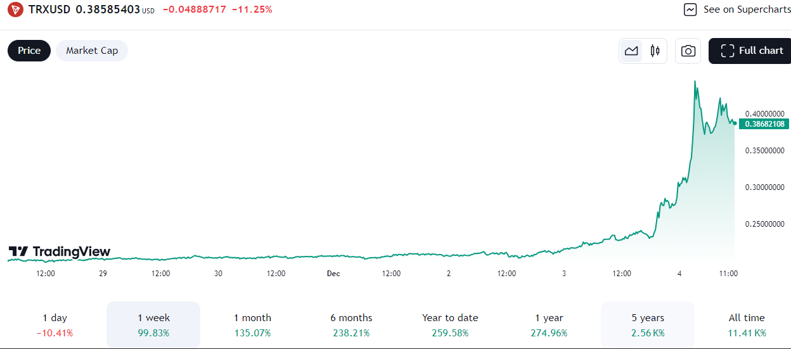The height and width of the screenshot is (349, 791).
Task: Open See on Supercharts link
Action: tap(747, 10)
